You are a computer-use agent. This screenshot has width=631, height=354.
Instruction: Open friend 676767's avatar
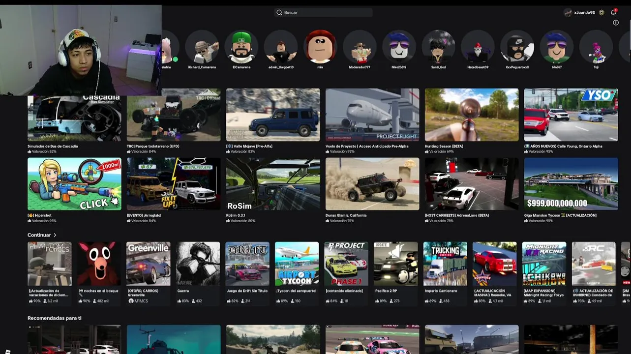coord(557,47)
